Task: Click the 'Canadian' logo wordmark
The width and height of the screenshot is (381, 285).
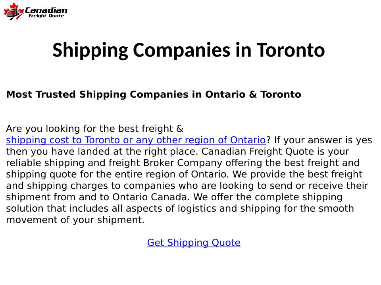Action: pos(46,10)
